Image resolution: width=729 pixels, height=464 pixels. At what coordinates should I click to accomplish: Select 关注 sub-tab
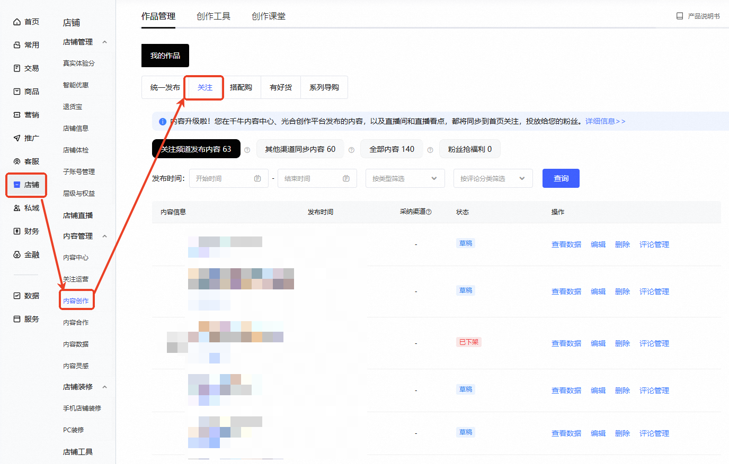coord(205,87)
